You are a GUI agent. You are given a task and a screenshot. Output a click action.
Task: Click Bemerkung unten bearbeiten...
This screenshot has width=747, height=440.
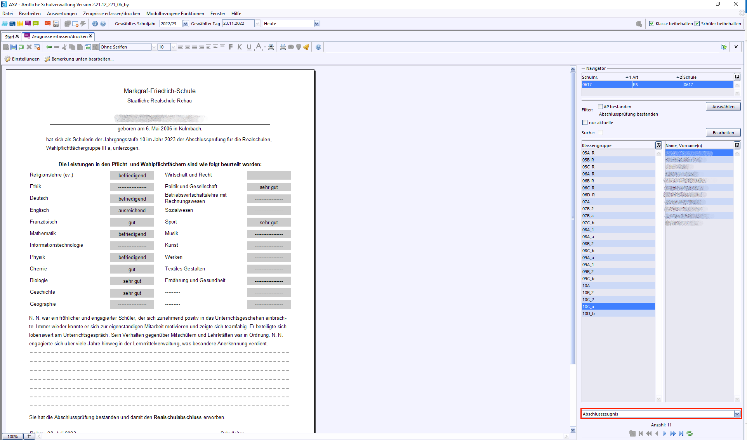point(79,59)
